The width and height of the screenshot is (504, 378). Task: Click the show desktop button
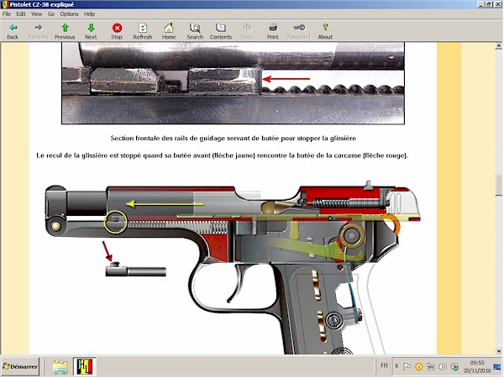pyautogui.click(x=497, y=366)
